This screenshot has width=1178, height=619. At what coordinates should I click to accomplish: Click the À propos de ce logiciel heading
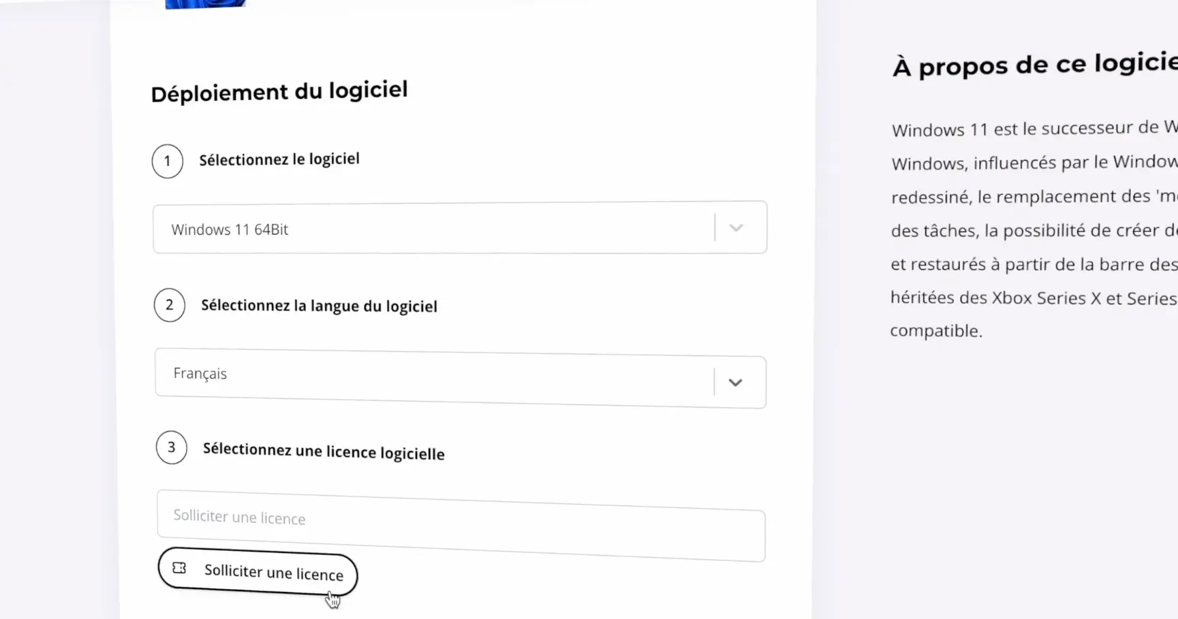(1034, 65)
